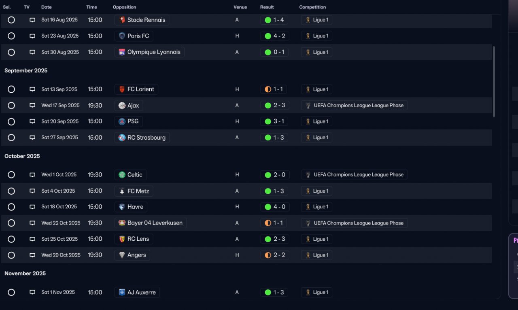Select the Paris FC match radio button

click(11, 36)
